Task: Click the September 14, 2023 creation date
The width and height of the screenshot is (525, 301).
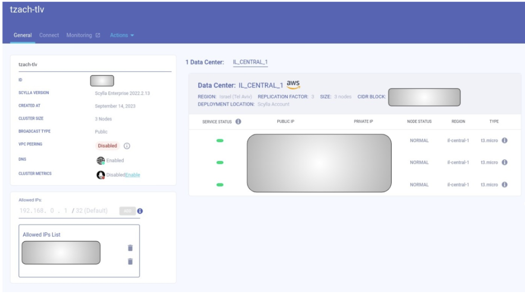Action: click(x=115, y=106)
